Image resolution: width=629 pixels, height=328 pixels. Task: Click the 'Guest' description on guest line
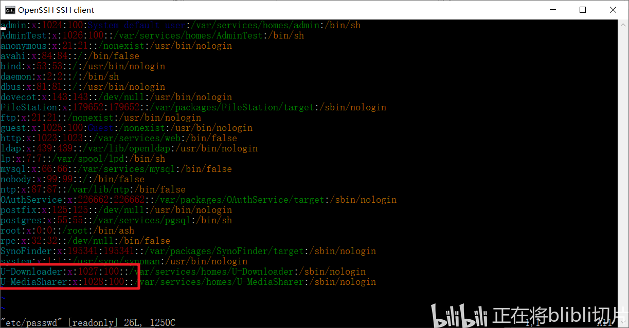(101, 128)
